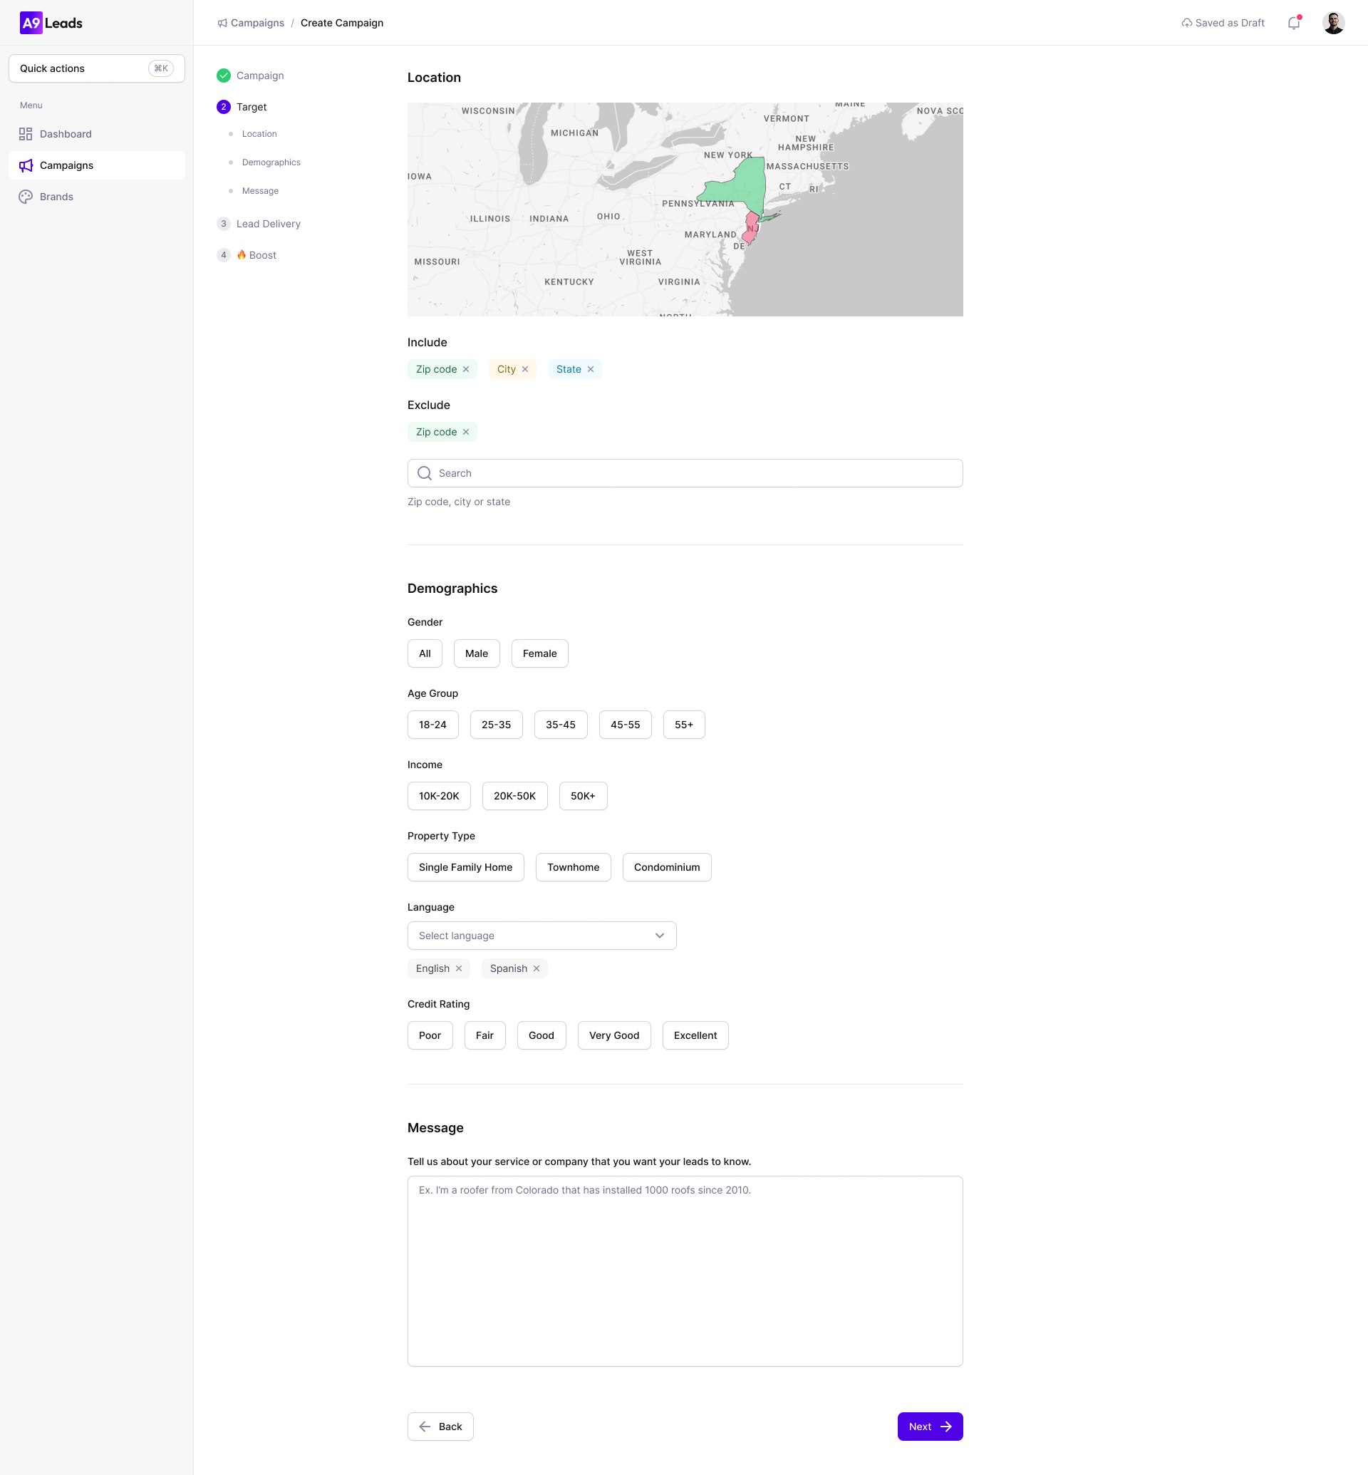Click the Dashboard grid icon
Image resolution: width=1368 pixels, height=1475 pixels.
pyautogui.click(x=25, y=133)
